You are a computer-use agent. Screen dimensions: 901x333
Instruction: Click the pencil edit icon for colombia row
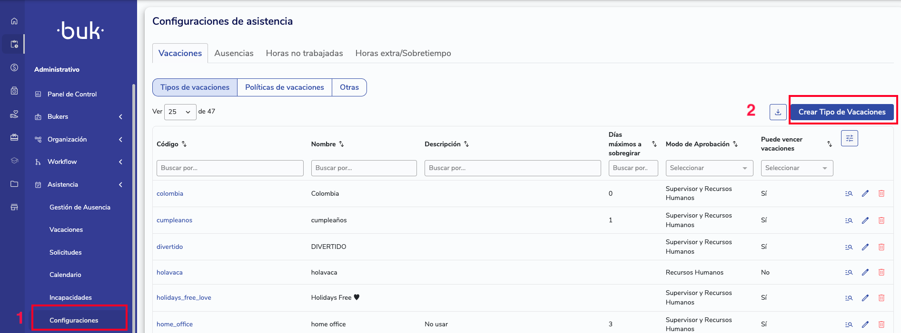pos(865,193)
